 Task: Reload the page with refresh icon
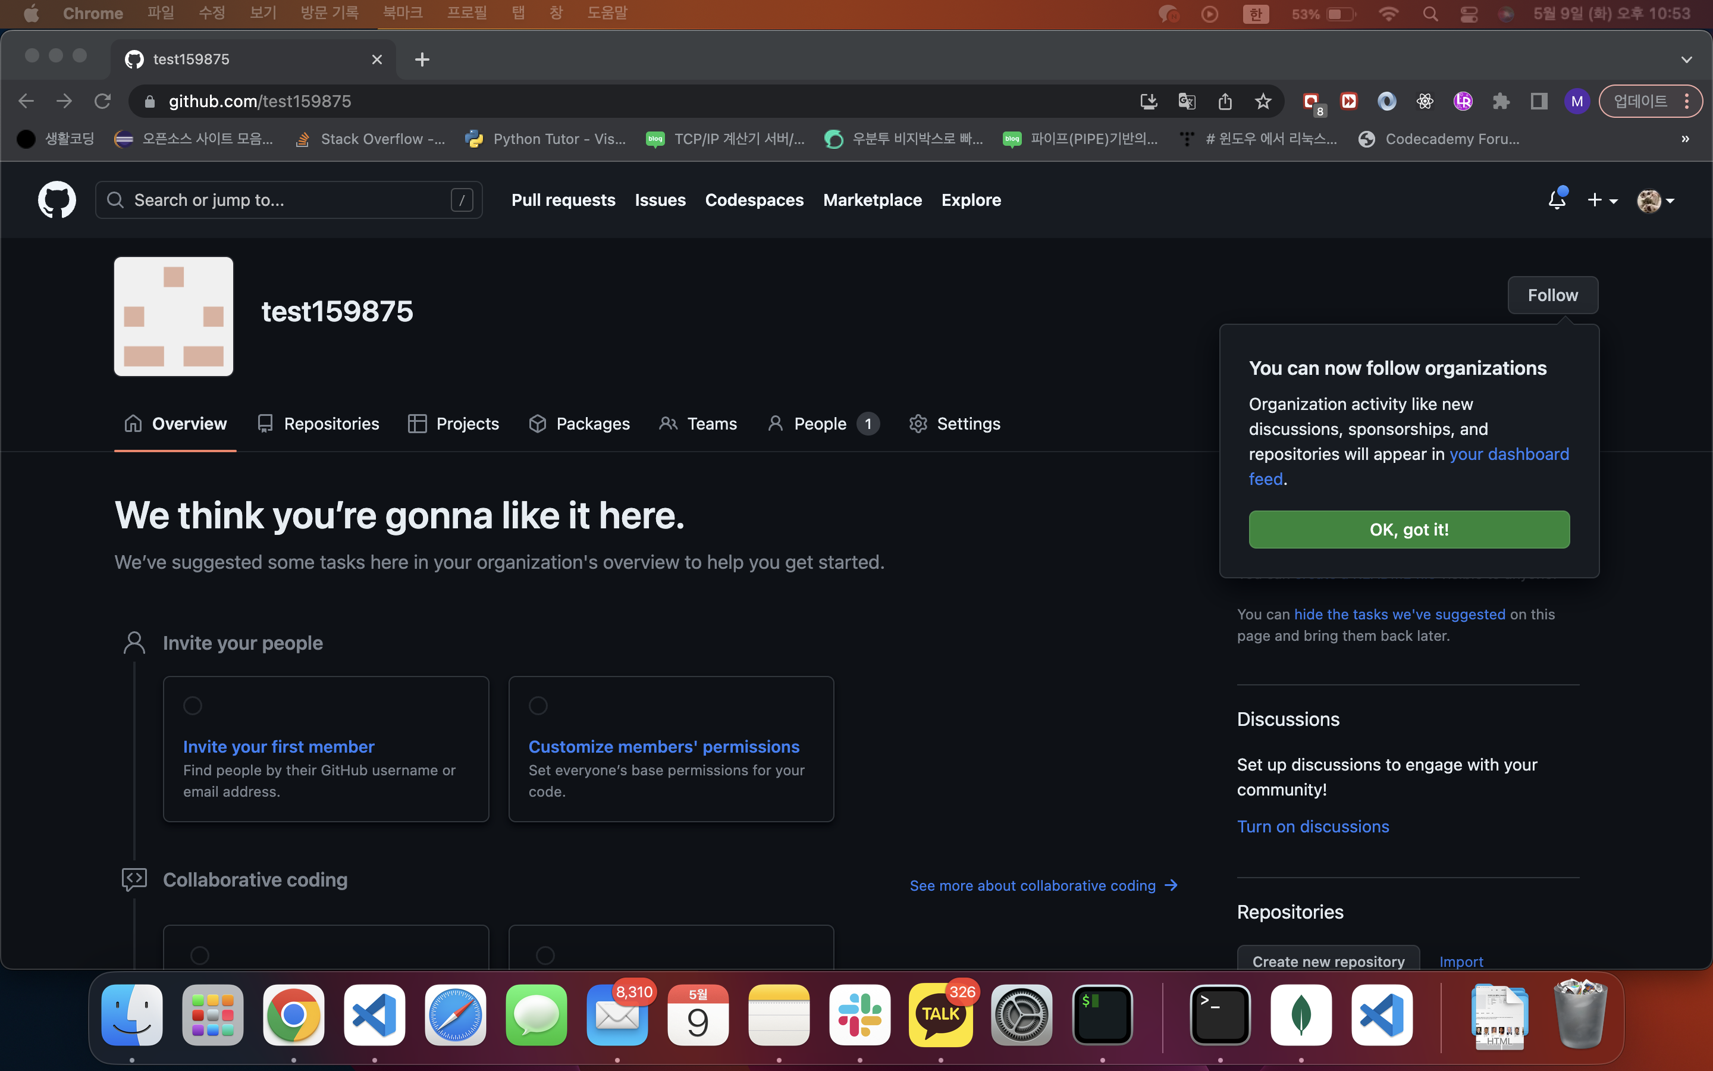coord(103,101)
